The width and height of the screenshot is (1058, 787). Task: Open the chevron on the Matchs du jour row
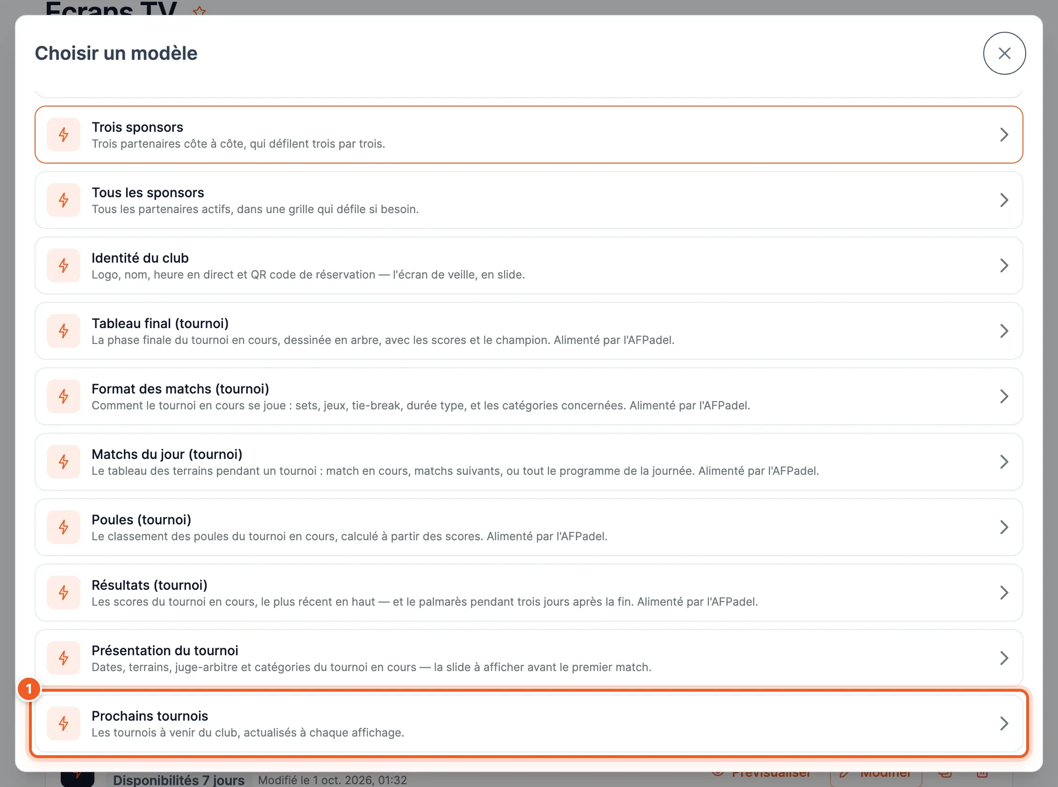click(1004, 462)
